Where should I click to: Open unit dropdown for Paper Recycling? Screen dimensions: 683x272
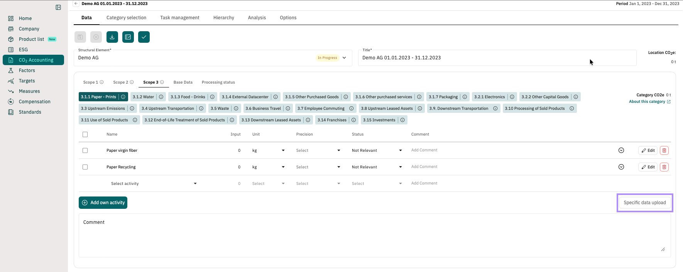click(x=269, y=167)
